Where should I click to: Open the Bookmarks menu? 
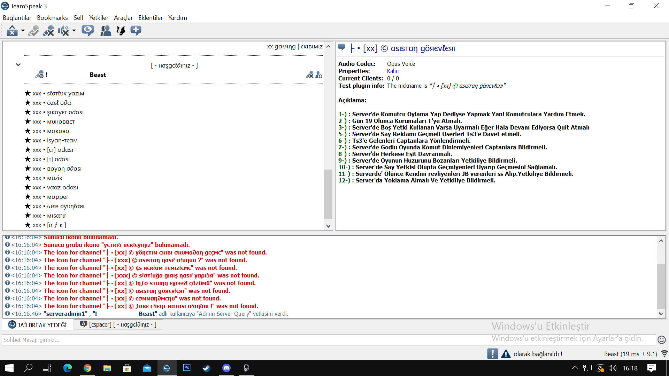pyautogui.click(x=52, y=18)
